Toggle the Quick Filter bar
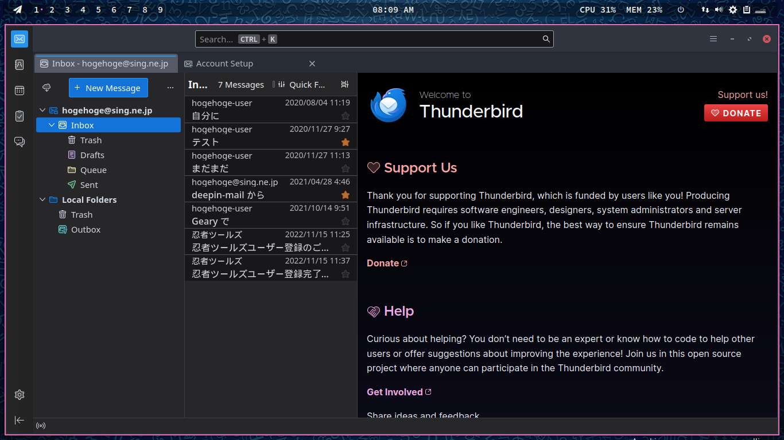Image resolution: width=784 pixels, height=440 pixels. (301, 84)
